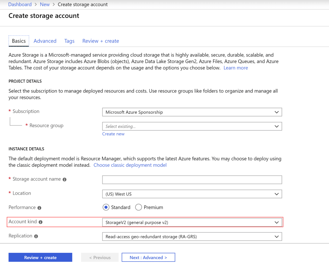
Task: Switch to the Tags tab
Action: pyautogui.click(x=70, y=41)
